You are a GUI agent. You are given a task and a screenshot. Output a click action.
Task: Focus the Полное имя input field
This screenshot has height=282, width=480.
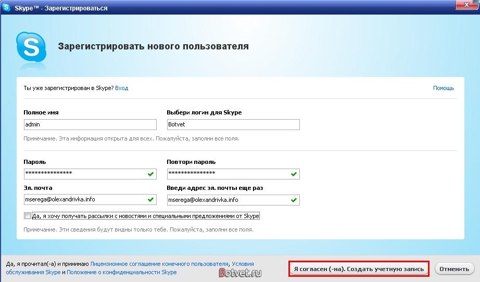pos(90,124)
